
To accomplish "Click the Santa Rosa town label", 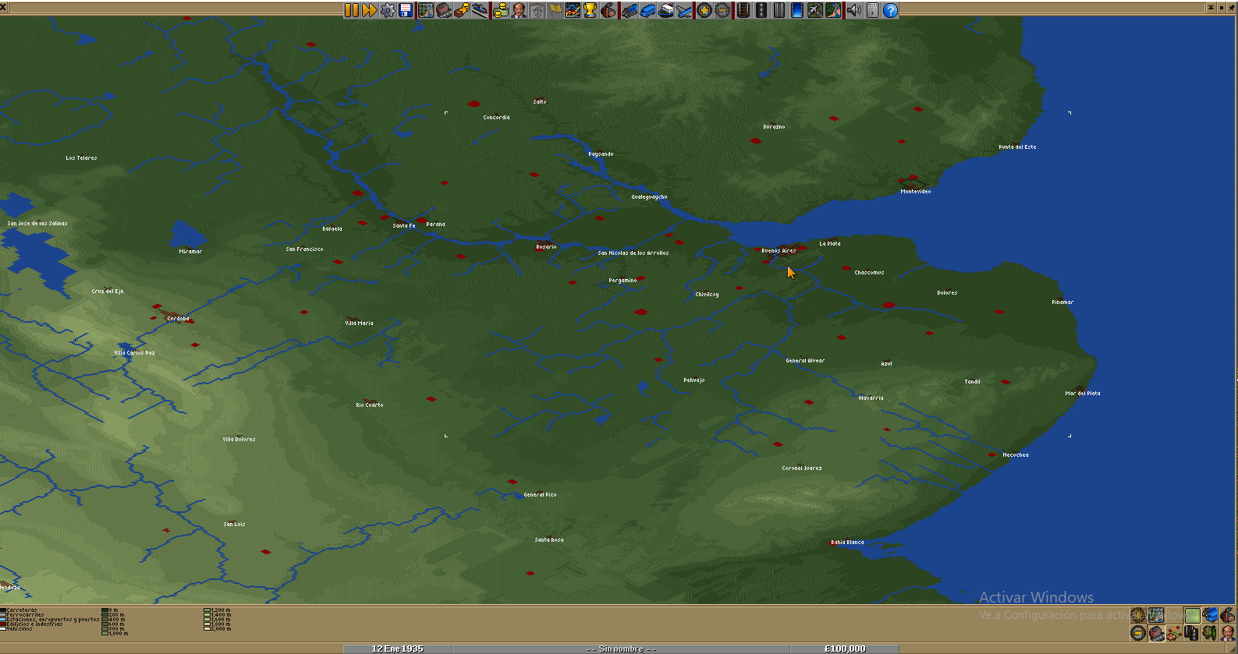I will click(549, 540).
